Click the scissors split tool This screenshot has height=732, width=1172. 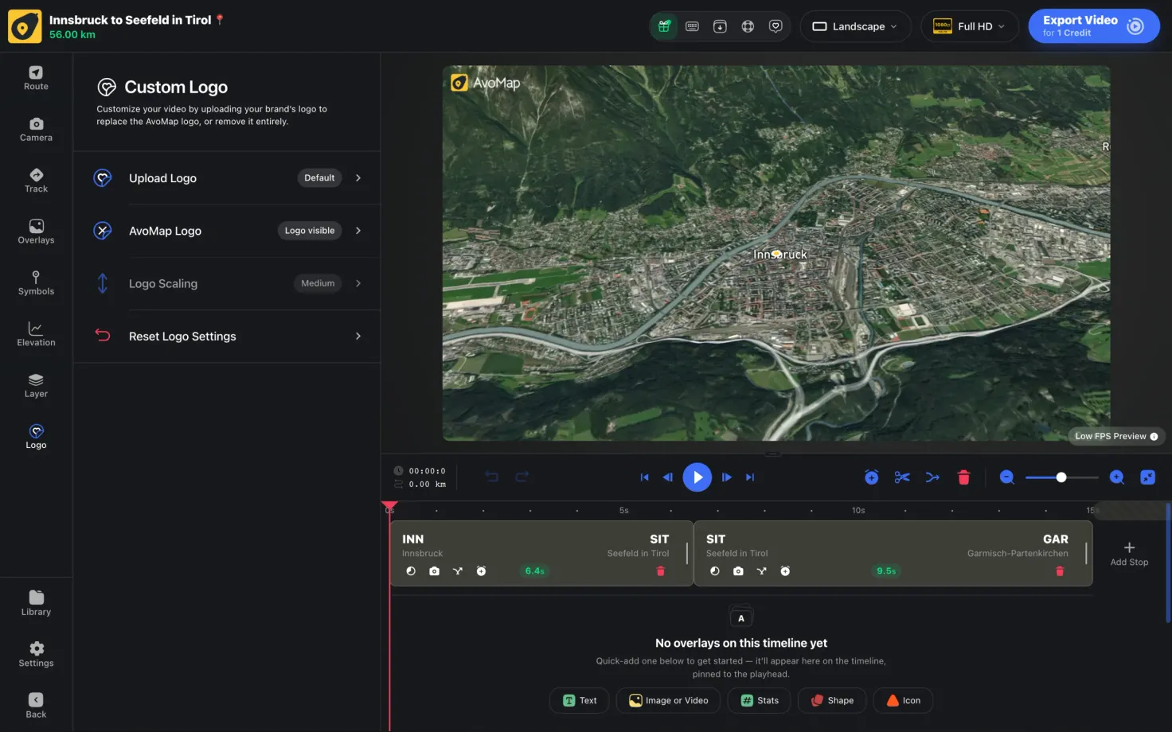[x=902, y=477]
